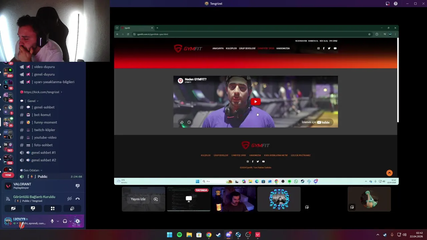Deafen audio with headphone icon
The height and width of the screenshot is (240, 427).
click(65, 221)
